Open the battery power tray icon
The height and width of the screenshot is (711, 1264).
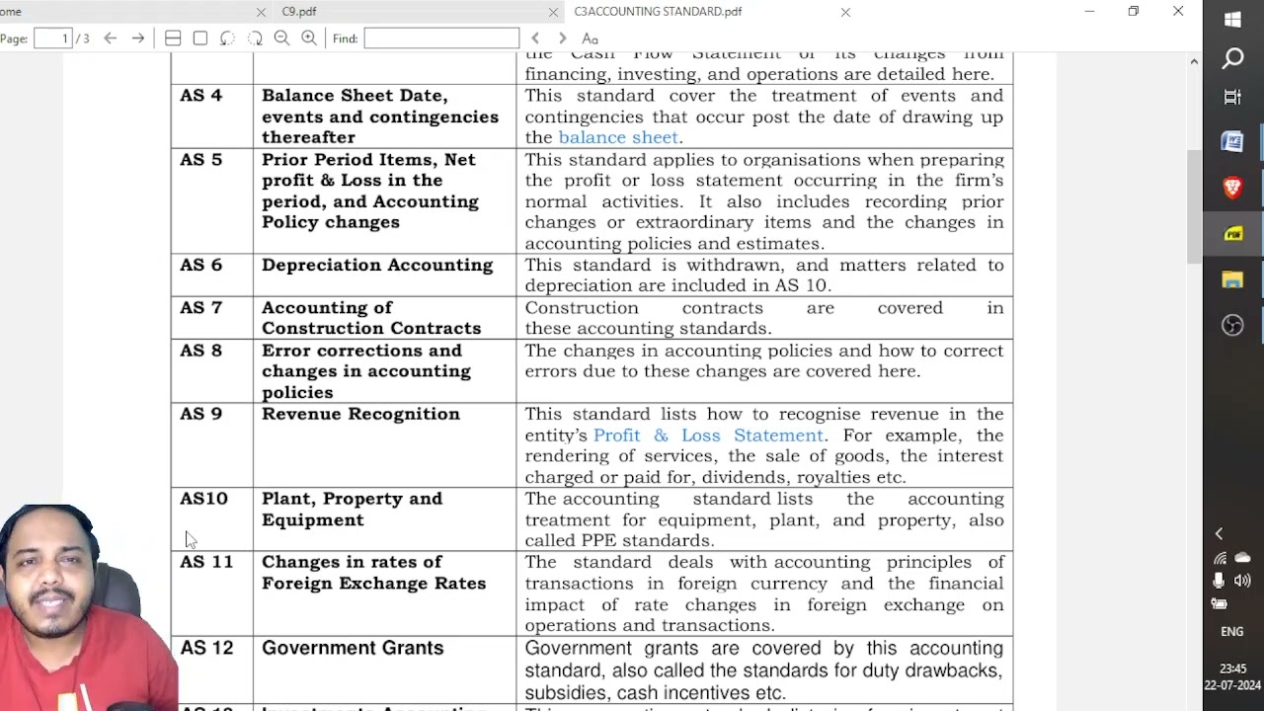(x=1221, y=603)
